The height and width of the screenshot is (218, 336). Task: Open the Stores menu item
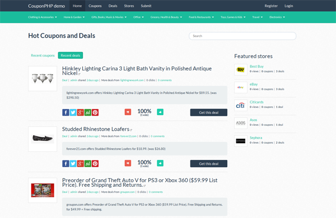point(129,6)
